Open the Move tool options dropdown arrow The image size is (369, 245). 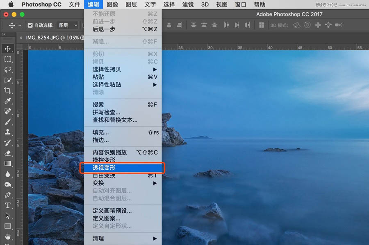(20, 25)
